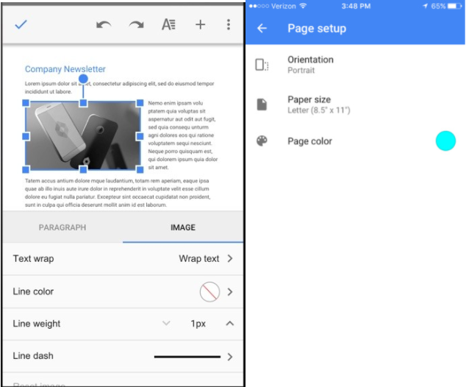The height and width of the screenshot is (387, 466).
Task: Tap the Nemo enim ipsam wrapped paragraph
Action: click(183, 135)
